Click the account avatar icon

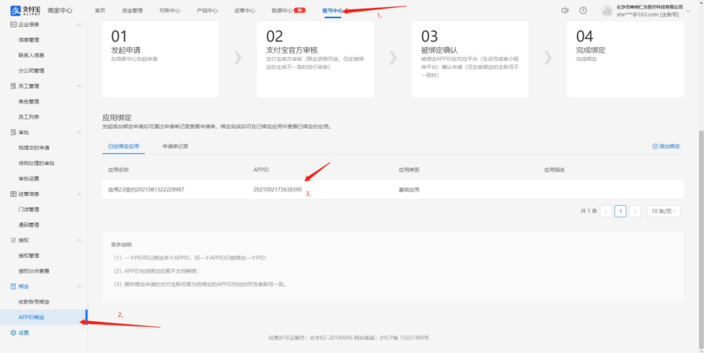(x=607, y=11)
